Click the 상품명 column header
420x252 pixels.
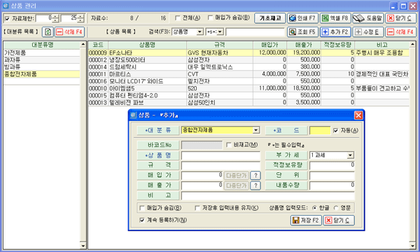(x=147, y=45)
